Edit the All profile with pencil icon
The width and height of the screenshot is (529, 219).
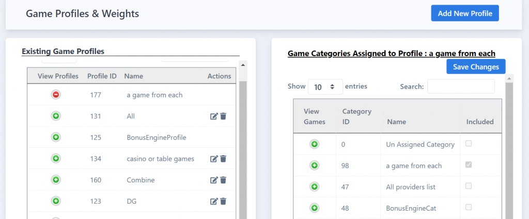pos(214,116)
